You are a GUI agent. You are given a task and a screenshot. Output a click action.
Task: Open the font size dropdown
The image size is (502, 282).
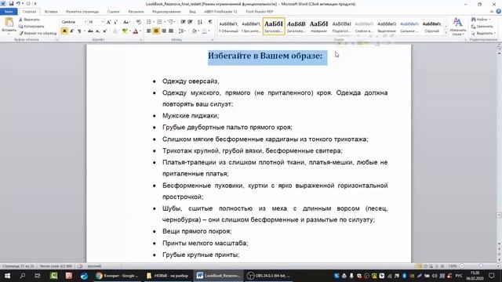103,22
